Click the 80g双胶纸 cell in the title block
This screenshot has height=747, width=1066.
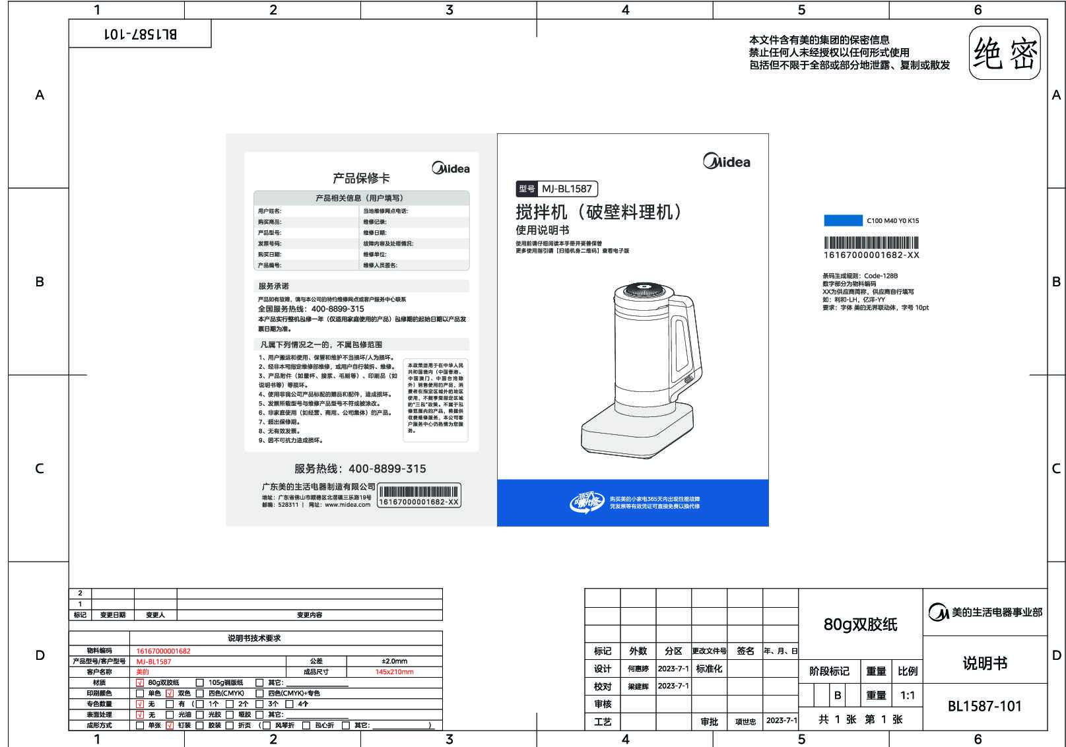(860, 624)
